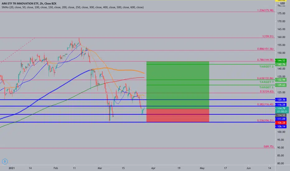The width and height of the screenshot is (290, 171).
Task: Click the 2021 label on time axis
Action: coord(12,168)
